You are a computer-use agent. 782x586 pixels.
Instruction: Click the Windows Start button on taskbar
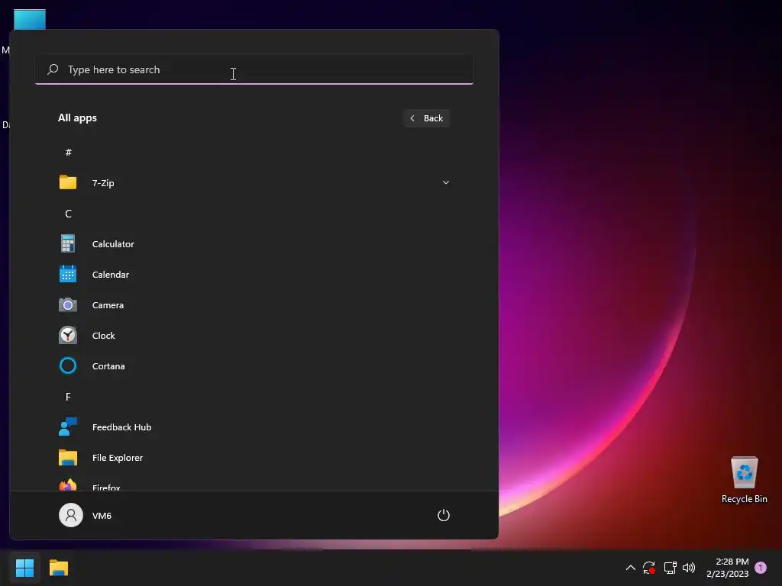(x=25, y=568)
